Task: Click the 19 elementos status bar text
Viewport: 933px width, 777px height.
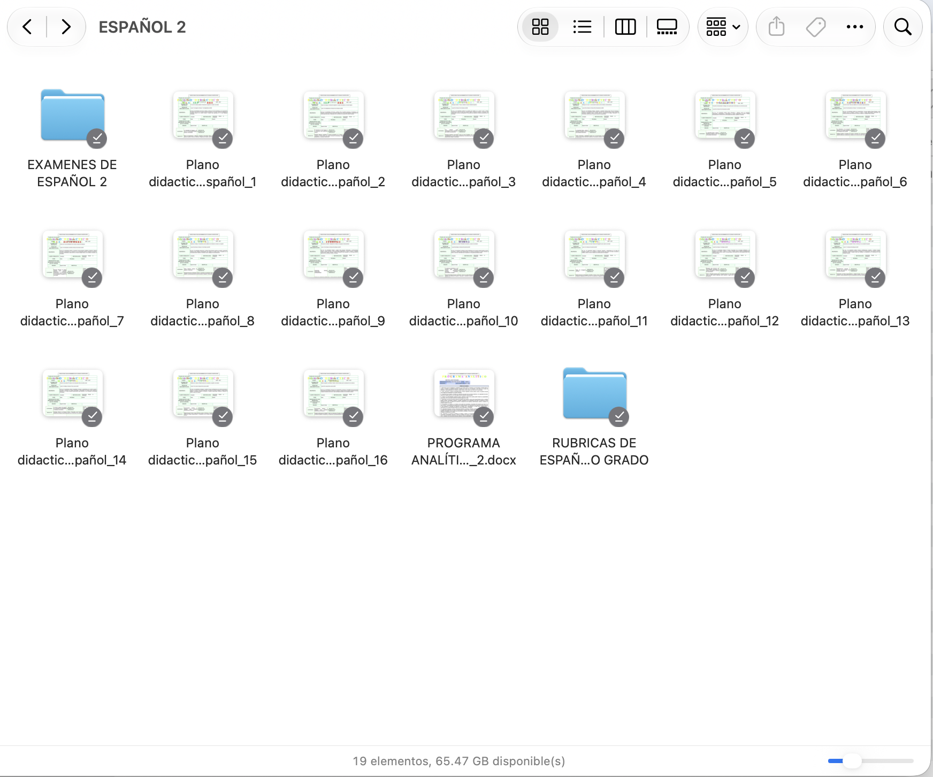Action: (459, 761)
